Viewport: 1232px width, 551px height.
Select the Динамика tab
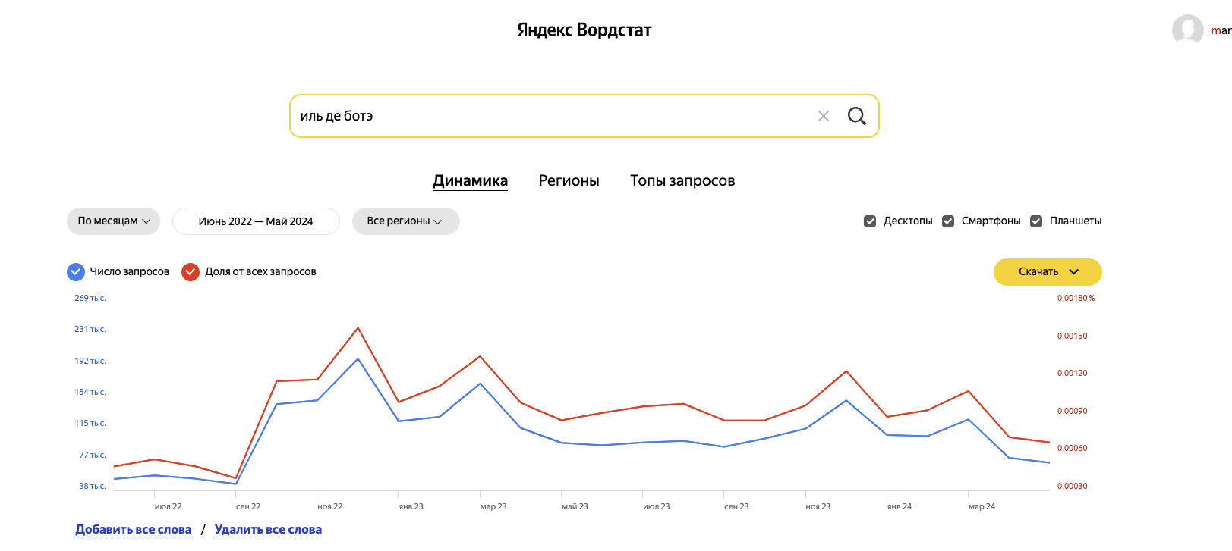coord(470,180)
